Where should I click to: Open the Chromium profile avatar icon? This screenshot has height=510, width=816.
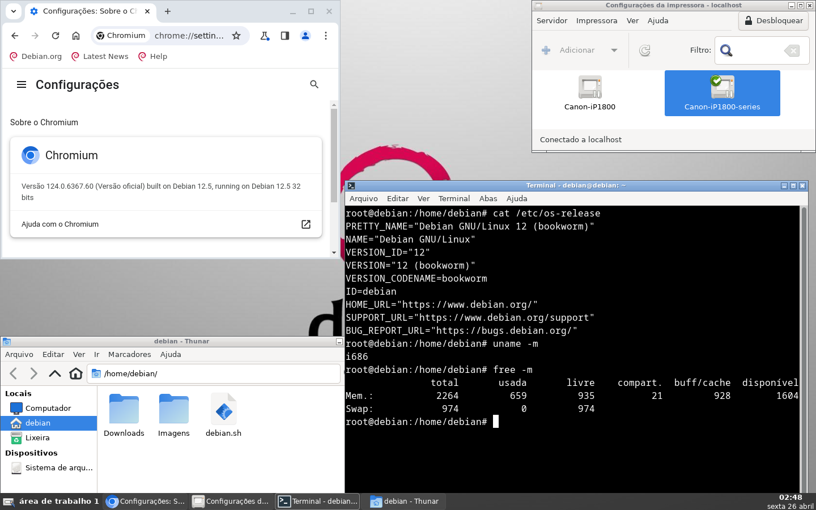(x=305, y=36)
